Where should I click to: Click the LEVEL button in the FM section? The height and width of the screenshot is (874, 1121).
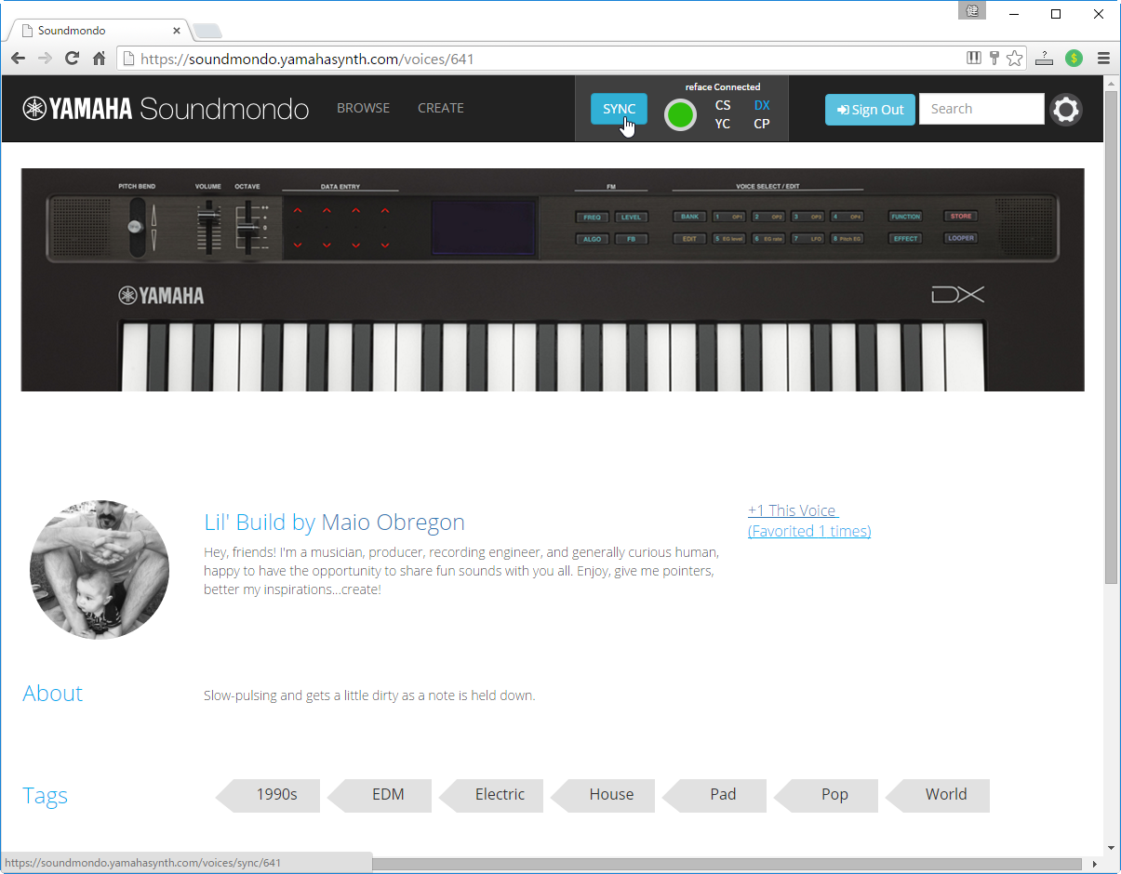(x=631, y=218)
